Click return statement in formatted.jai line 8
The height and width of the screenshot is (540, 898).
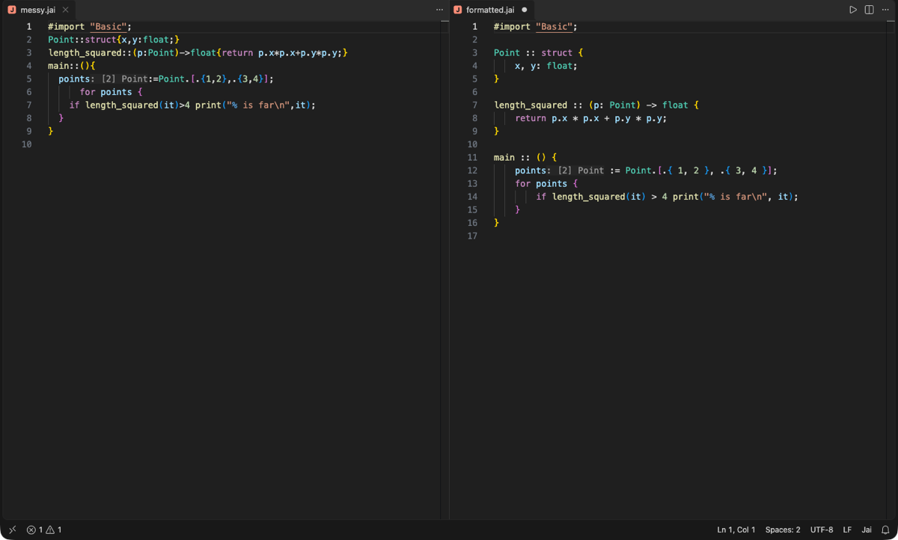point(590,118)
